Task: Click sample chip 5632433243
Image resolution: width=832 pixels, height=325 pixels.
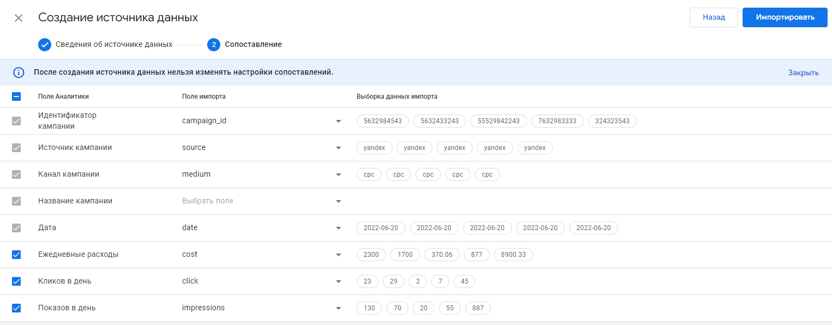Action: click(x=439, y=121)
